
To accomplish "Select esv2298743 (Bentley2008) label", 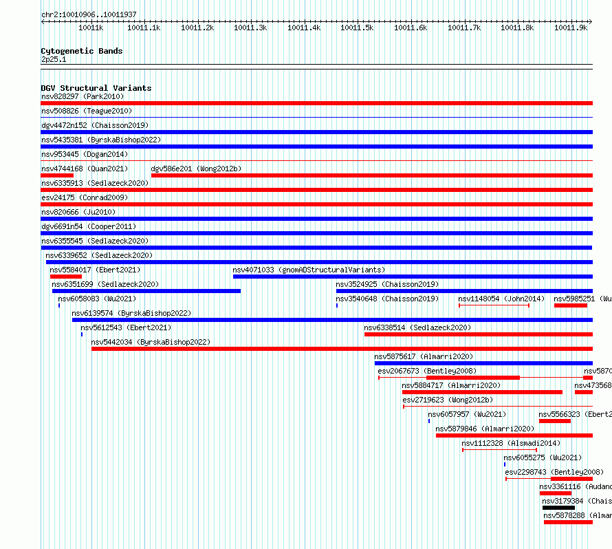I will pyautogui.click(x=554, y=472).
